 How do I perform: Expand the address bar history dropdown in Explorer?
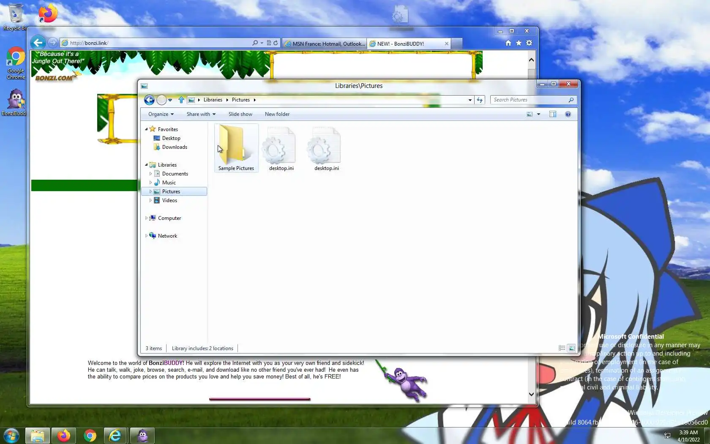click(x=470, y=100)
